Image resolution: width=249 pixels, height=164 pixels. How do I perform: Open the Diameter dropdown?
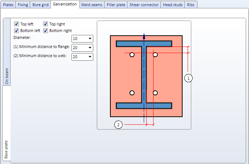click(x=82, y=39)
